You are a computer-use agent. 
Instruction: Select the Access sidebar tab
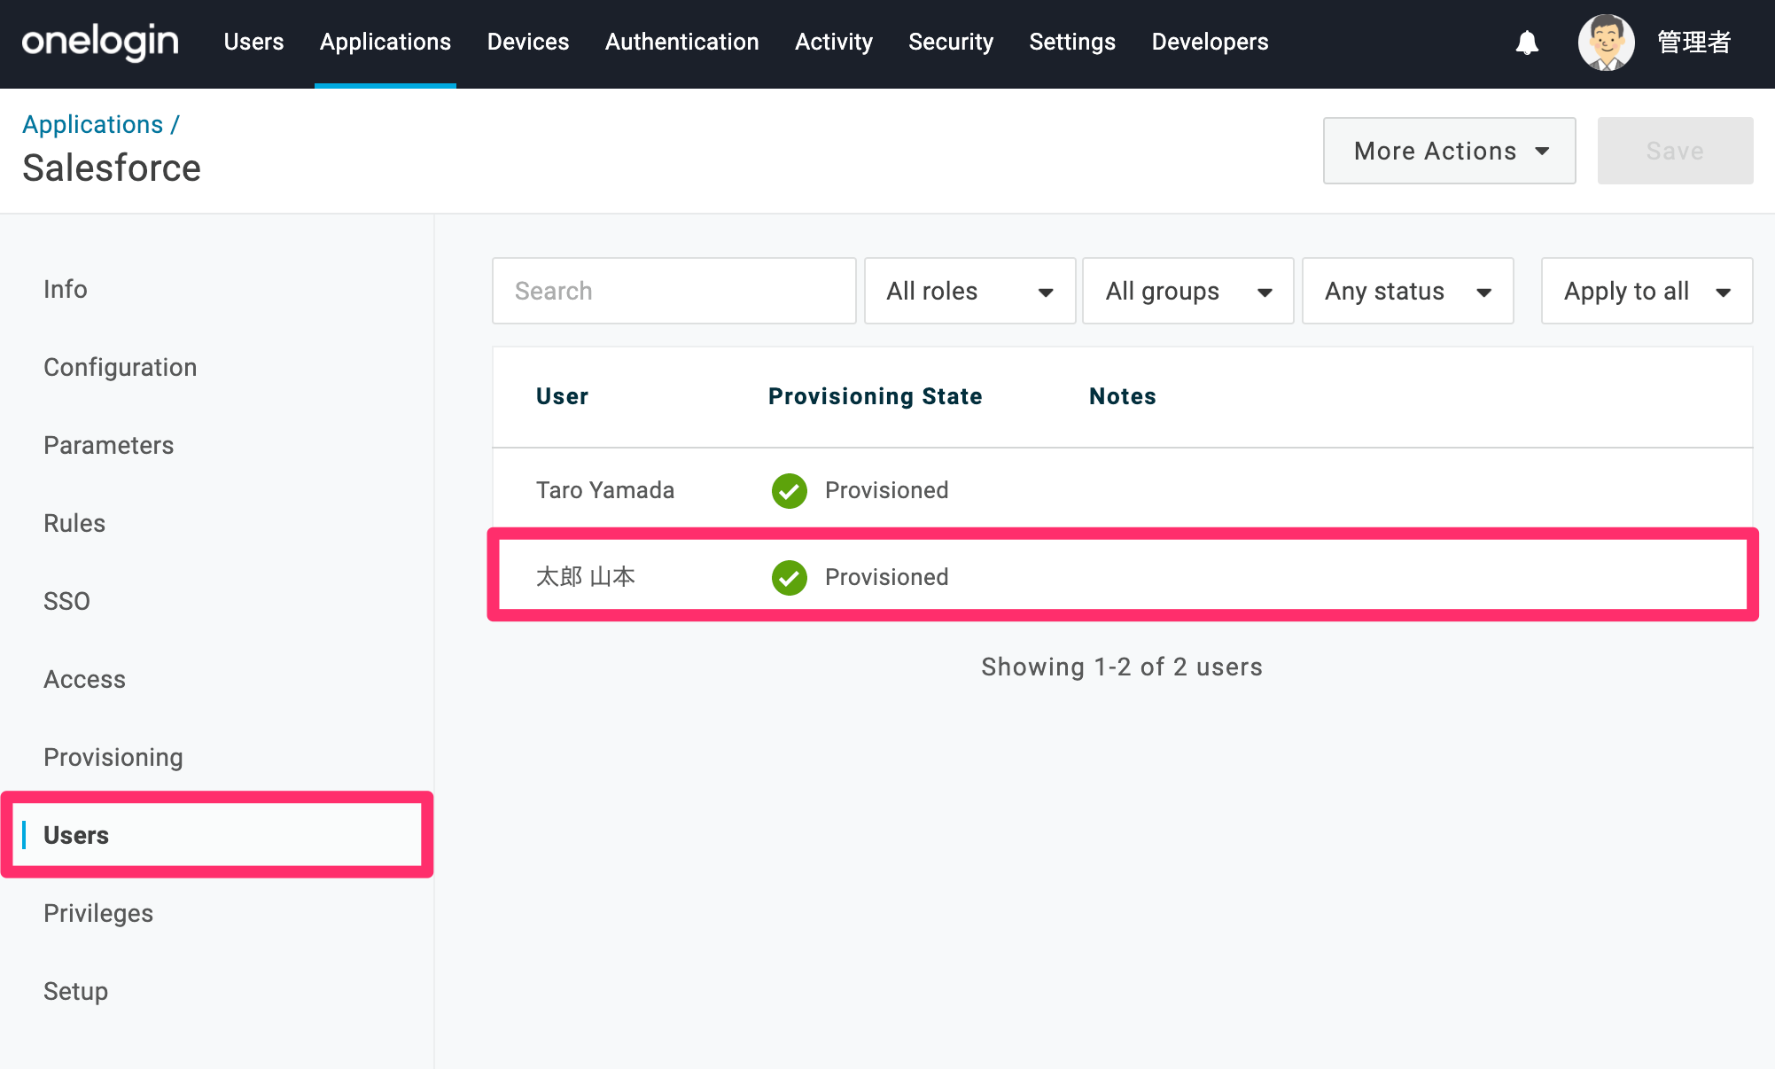(85, 679)
